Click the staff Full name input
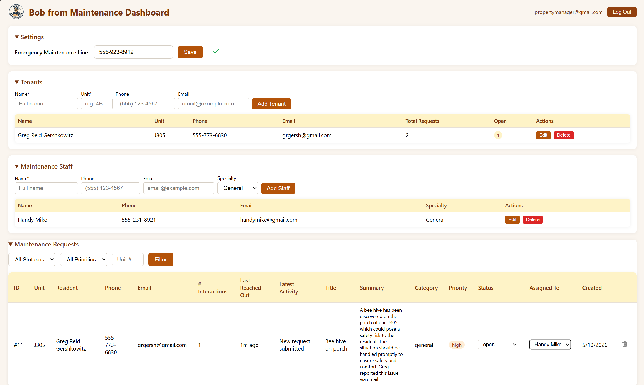Image resolution: width=644 pixels, height=385 pixels. click(46, 188)
